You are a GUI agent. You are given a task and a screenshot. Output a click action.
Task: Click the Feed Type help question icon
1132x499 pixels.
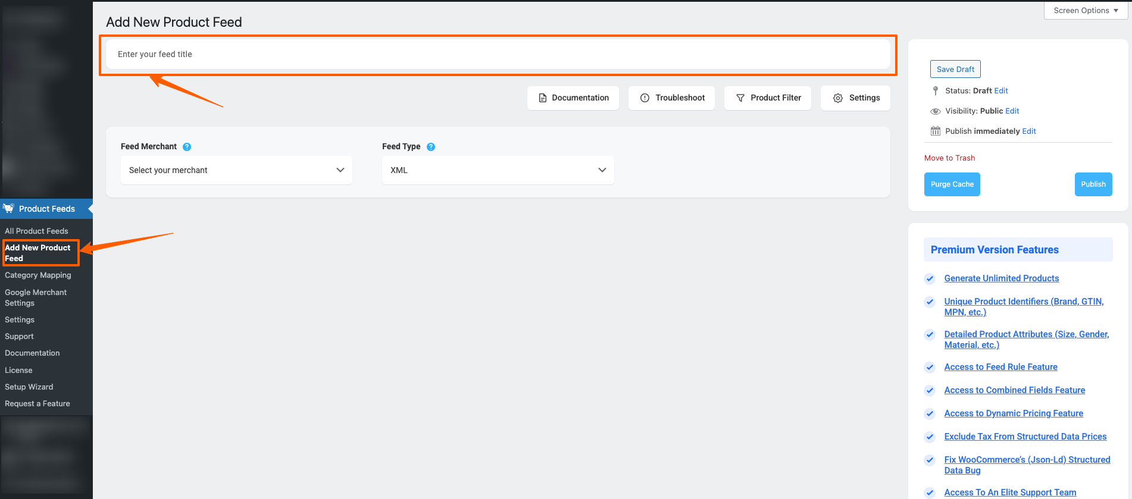click(431, 147)
